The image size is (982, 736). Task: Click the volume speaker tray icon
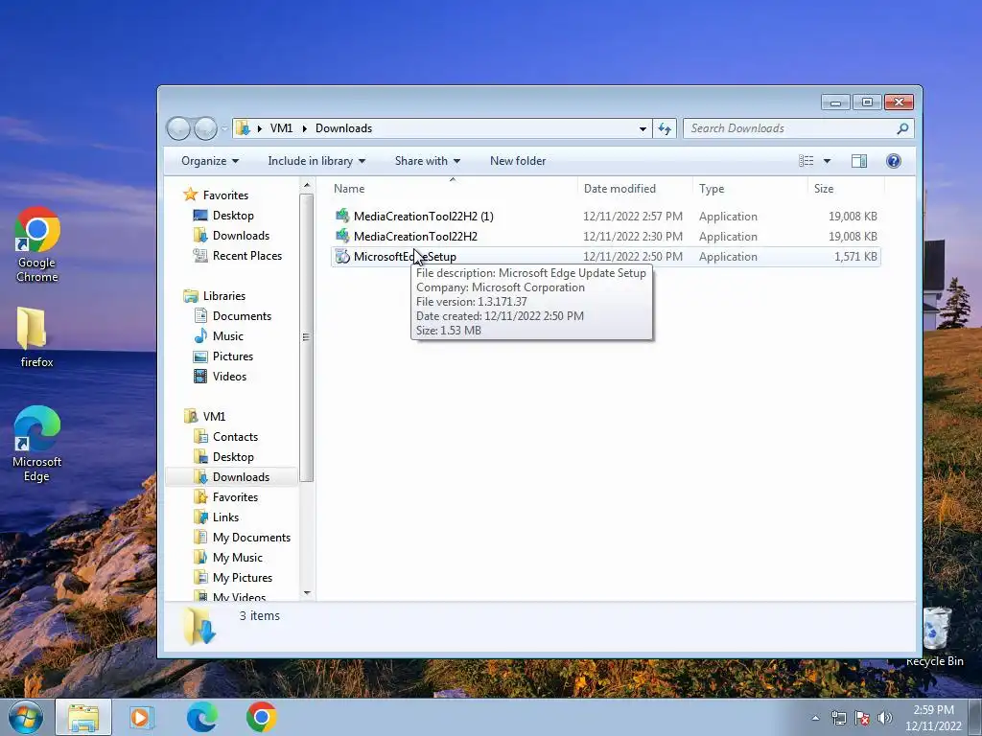tap(885, 718)
